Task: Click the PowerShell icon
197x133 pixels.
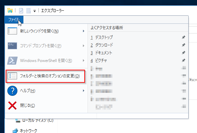Action: pos(12,61)
